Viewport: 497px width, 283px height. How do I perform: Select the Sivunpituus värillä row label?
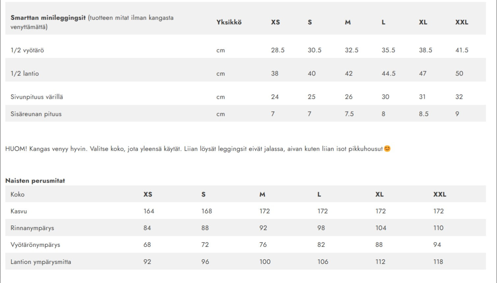click(37, 97)
